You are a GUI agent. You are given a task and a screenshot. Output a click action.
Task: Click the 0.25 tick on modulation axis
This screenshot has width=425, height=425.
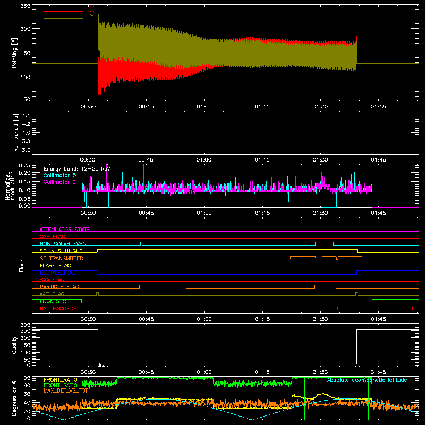24,165
